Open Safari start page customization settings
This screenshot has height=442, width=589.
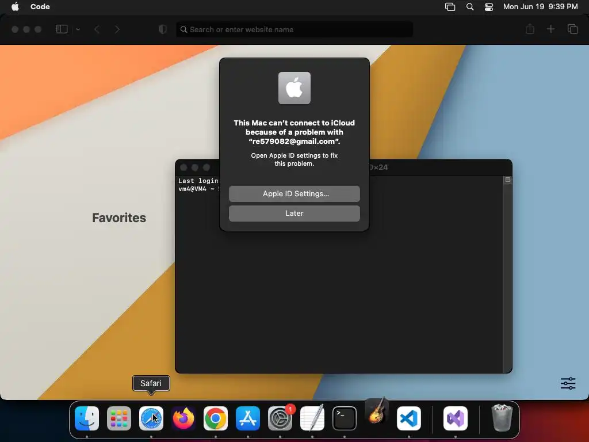point(568,383)
